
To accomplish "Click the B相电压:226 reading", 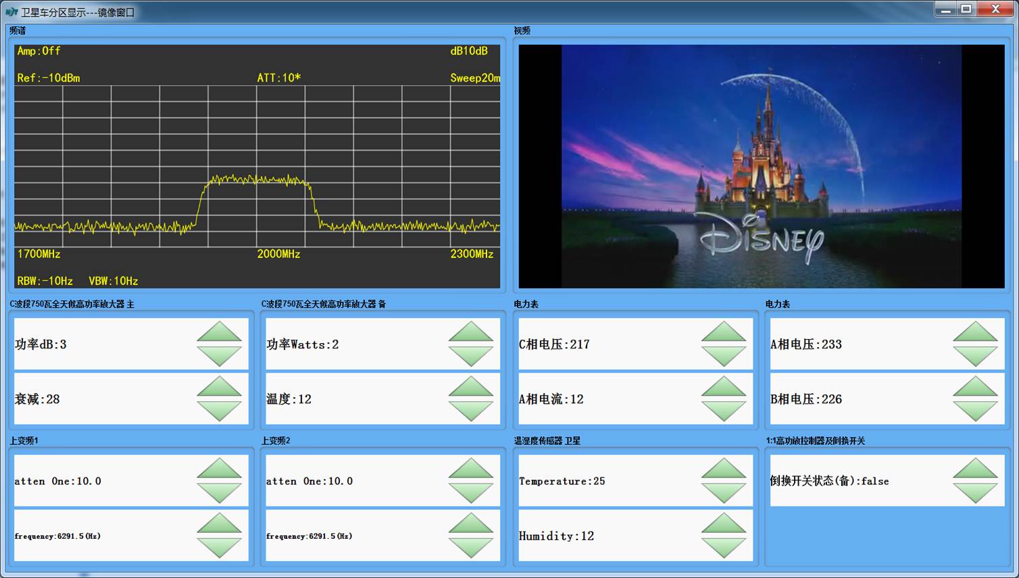I will (806, 399).
